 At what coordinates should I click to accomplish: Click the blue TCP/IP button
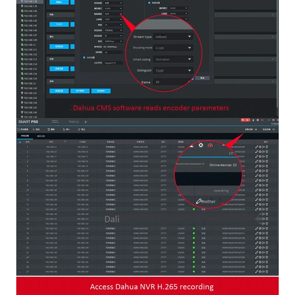(59, 24)
